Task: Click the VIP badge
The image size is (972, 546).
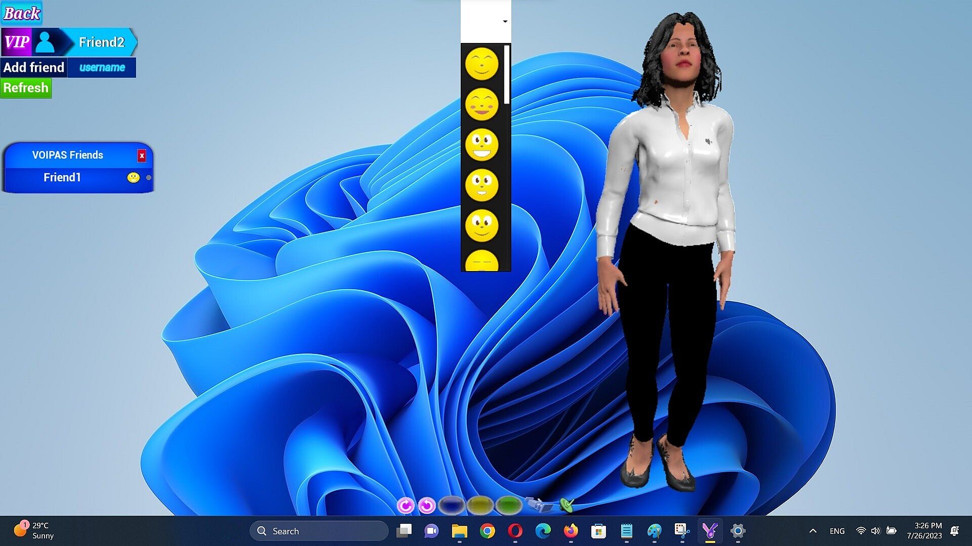Action: (17, 42)
